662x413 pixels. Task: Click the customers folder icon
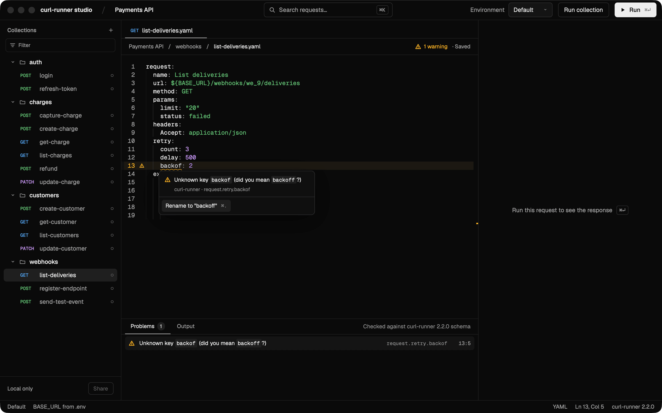tap(23, 195)
